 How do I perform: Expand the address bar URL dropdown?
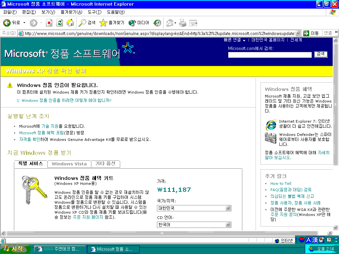tap(298, 33)
